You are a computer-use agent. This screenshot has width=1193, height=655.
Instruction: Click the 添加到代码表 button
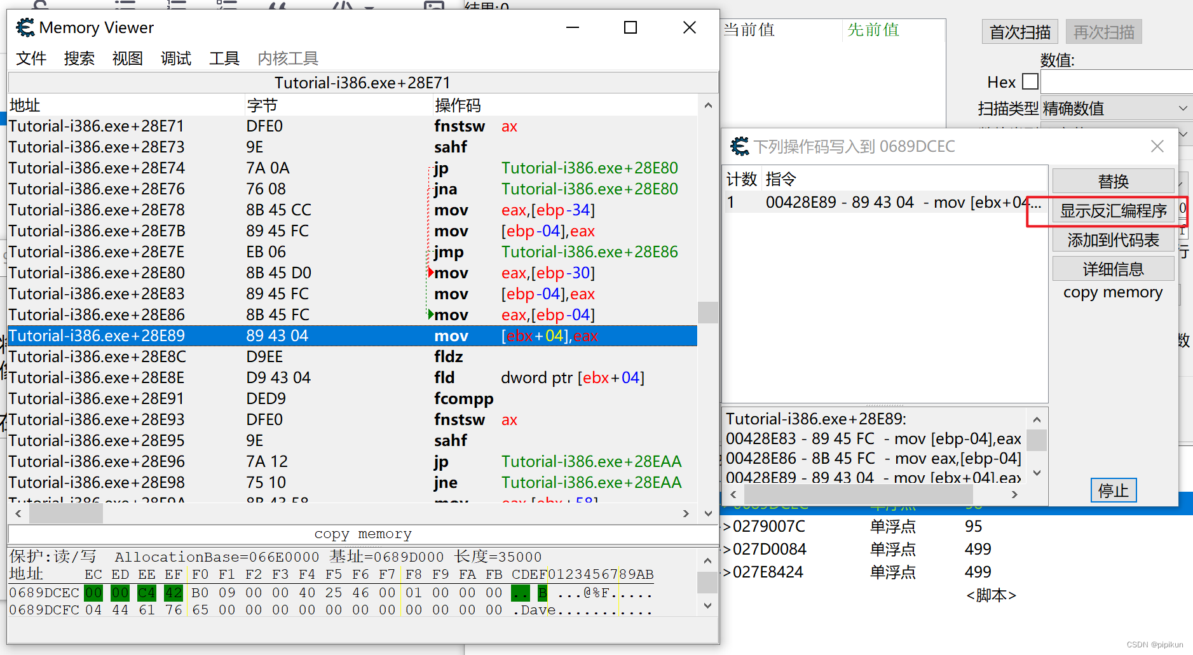click(x=1113, y=240)
